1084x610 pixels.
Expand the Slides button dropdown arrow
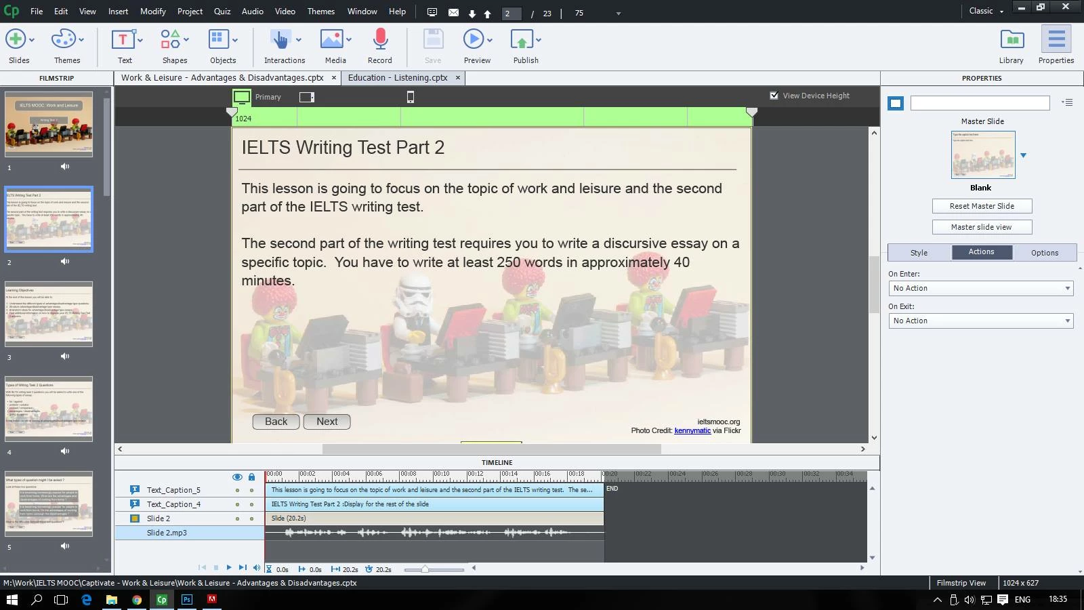[32, 40]
